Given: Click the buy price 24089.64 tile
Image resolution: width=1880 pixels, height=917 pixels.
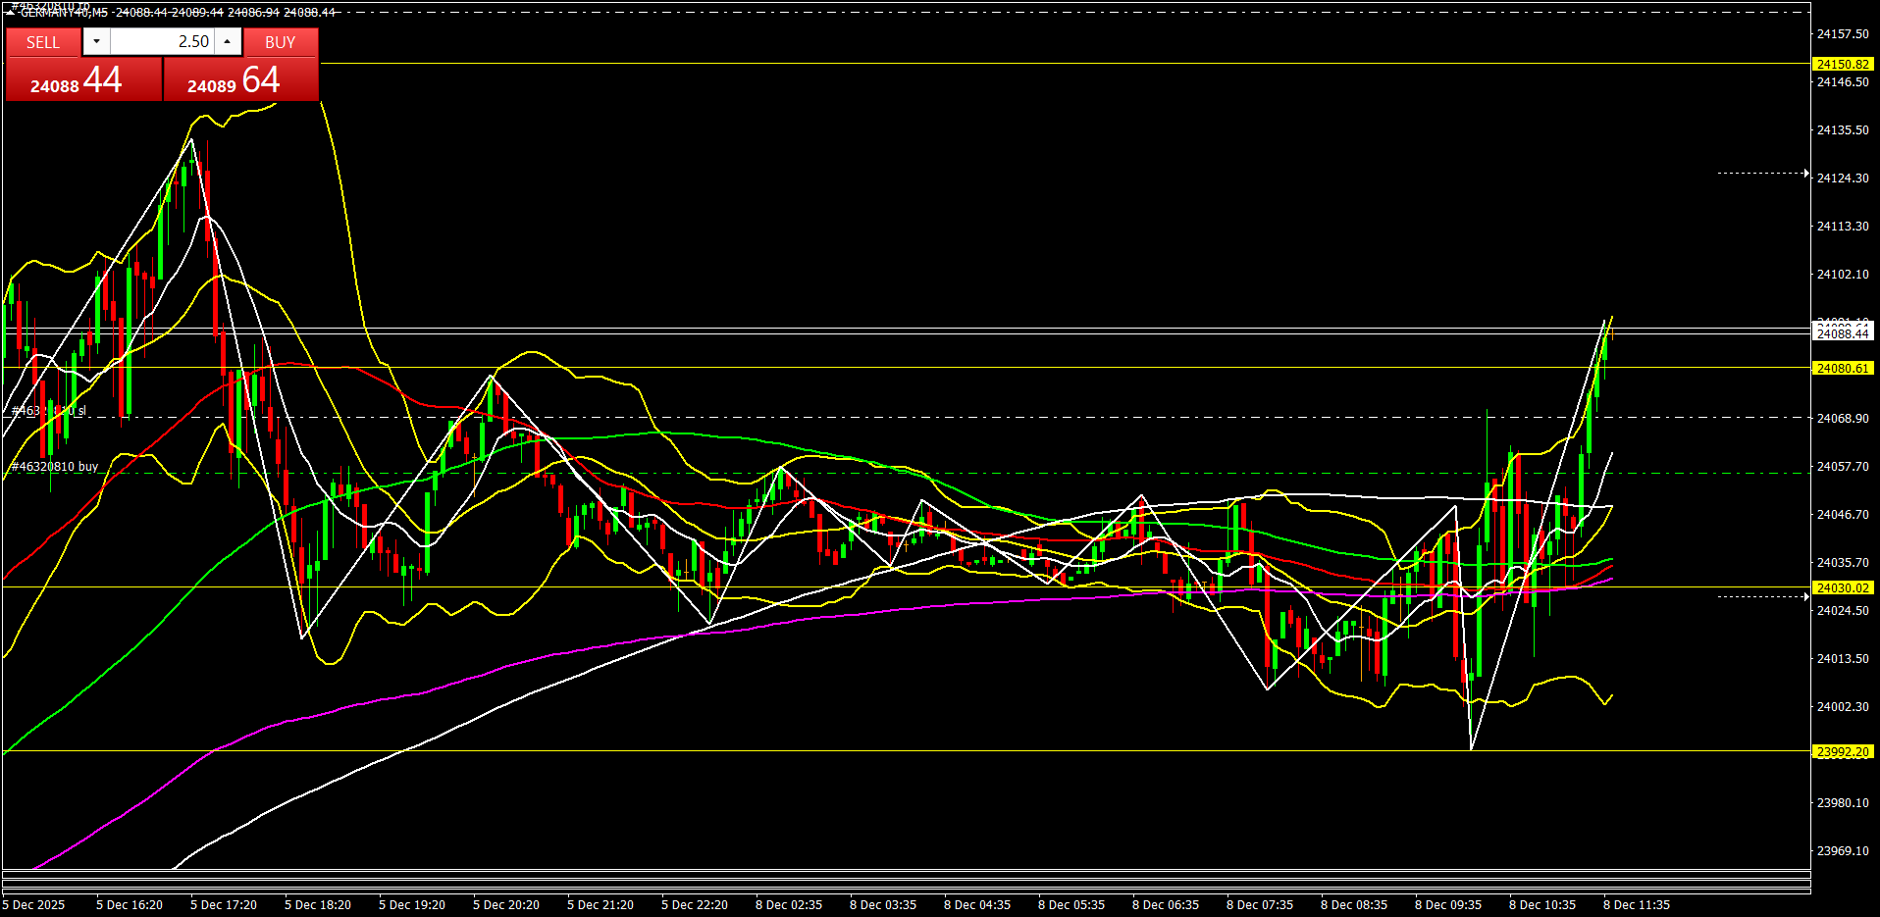Looking at the screenshot, I should pos(240,80).
